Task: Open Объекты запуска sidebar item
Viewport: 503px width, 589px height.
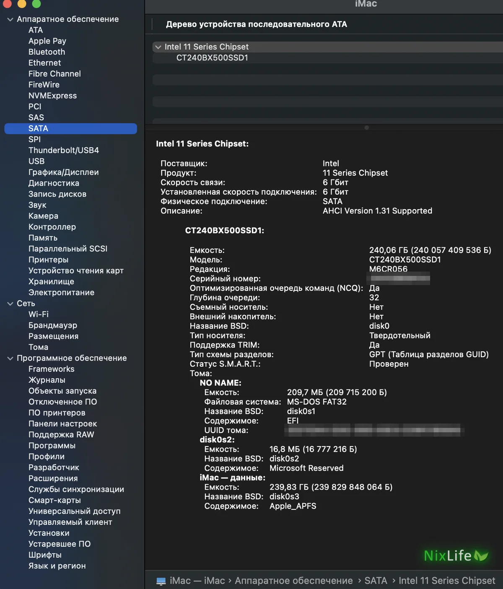Action: [62, 391]
